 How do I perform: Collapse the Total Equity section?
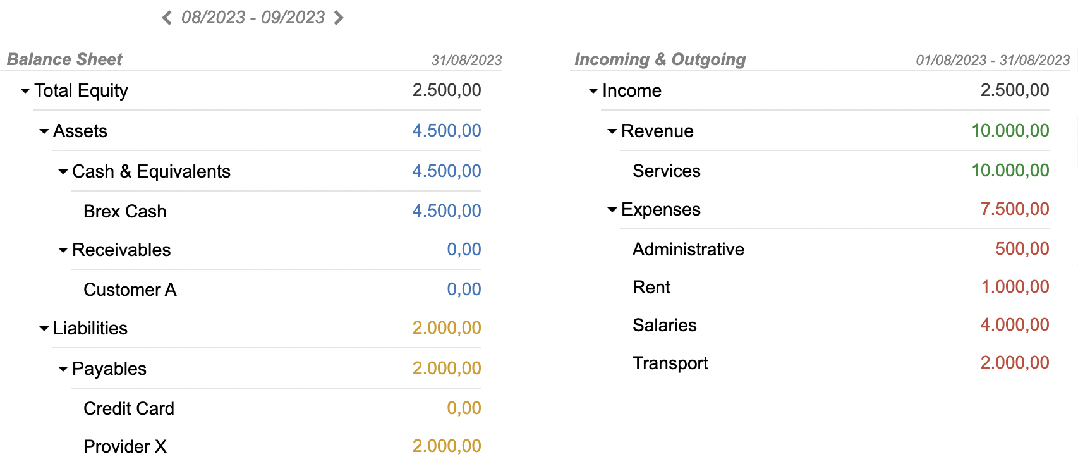(25, 91)
